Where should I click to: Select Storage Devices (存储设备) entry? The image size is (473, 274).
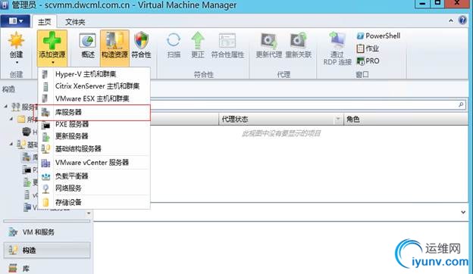(x=94, y=202)
